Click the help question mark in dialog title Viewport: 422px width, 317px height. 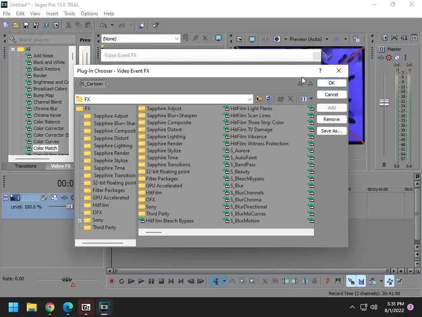click(320, 71)
